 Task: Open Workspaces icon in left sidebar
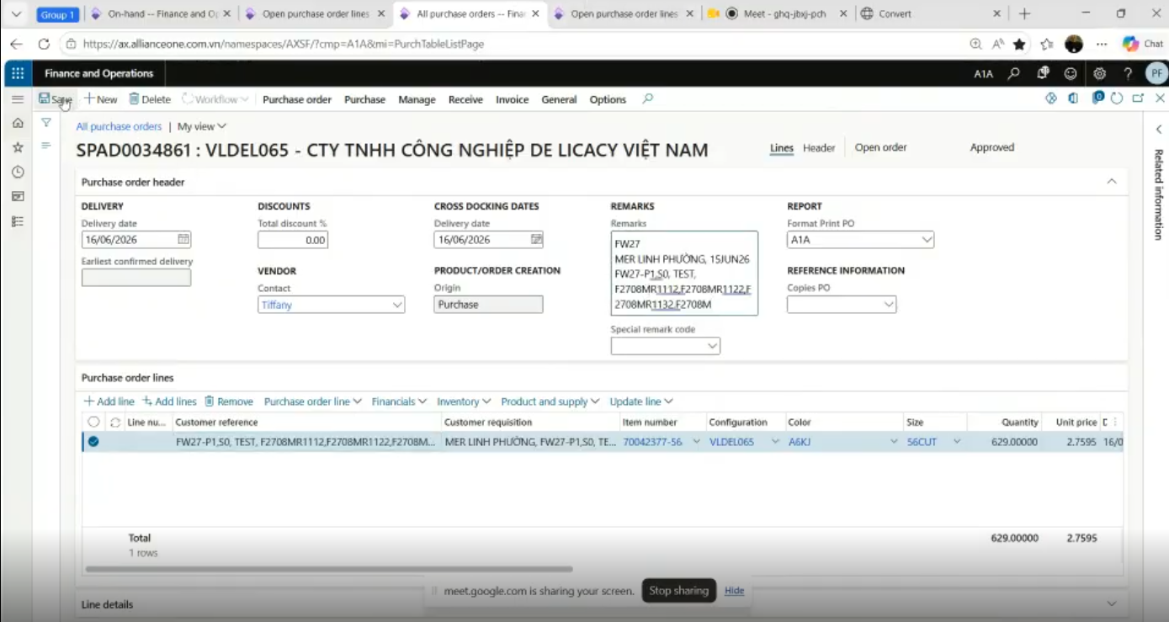click(18, 196)
